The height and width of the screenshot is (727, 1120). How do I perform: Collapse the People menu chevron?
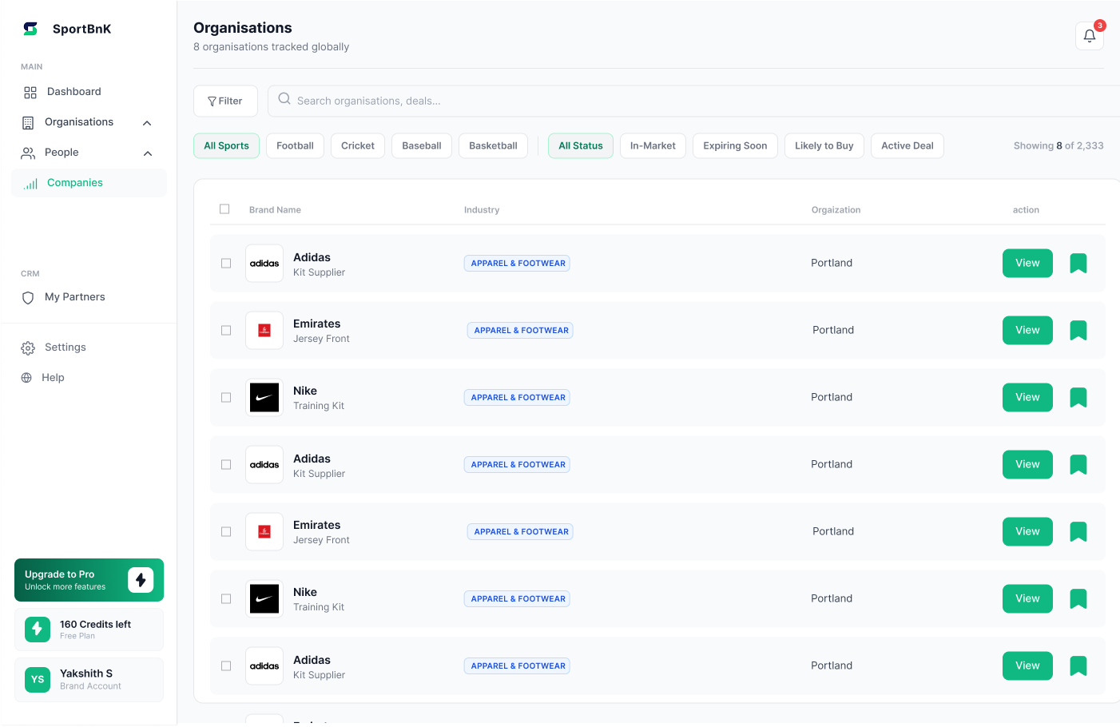click(148, 153)
